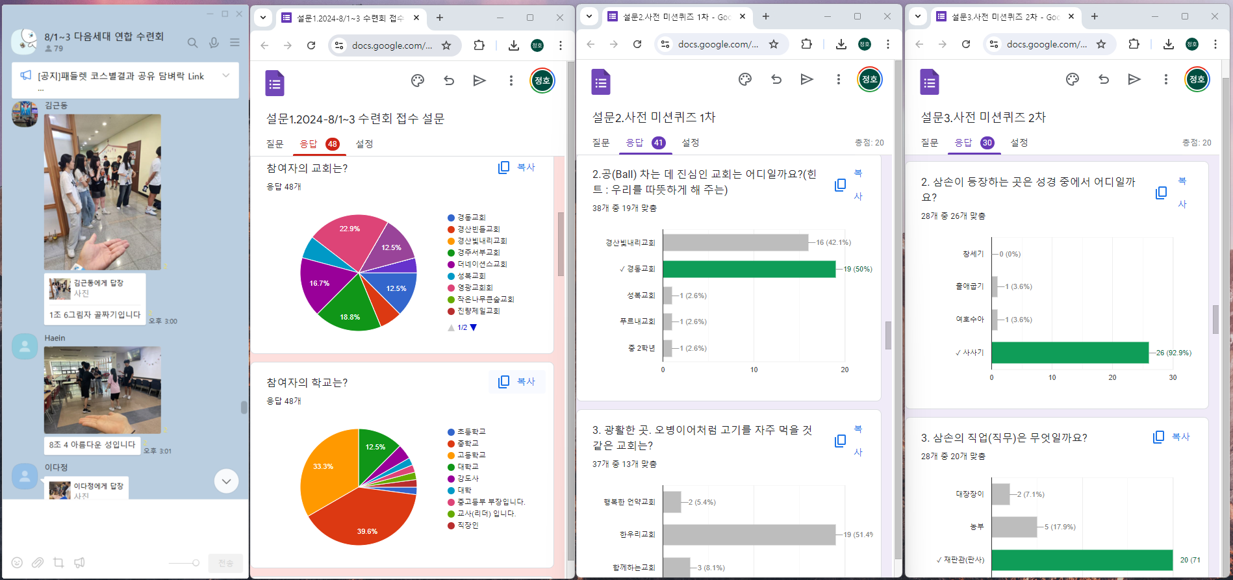Open customize theme palette in 설문3 form
This screenshot has height=580, width=1233.
(x=1073, y=79)
